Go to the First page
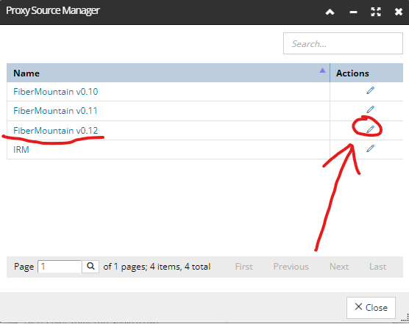 click(244, 267)
